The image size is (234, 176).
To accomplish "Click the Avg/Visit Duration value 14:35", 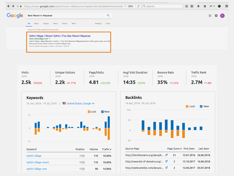I will 129,82.
